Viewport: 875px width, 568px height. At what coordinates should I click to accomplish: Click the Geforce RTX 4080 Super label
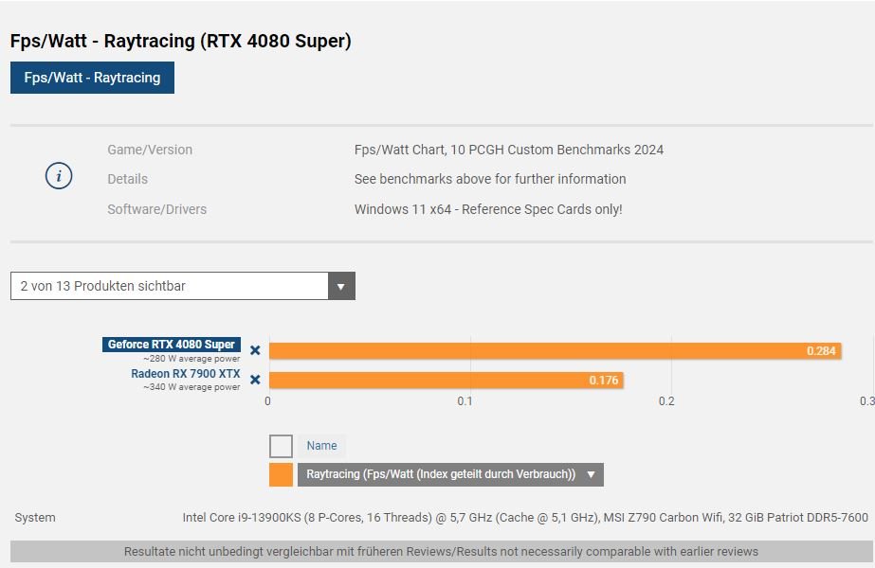point(172,345)
